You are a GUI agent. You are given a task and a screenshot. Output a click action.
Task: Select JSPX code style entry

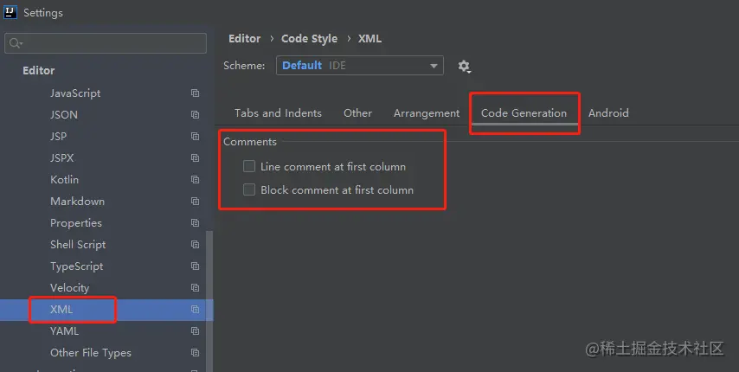tap(62, 157)
